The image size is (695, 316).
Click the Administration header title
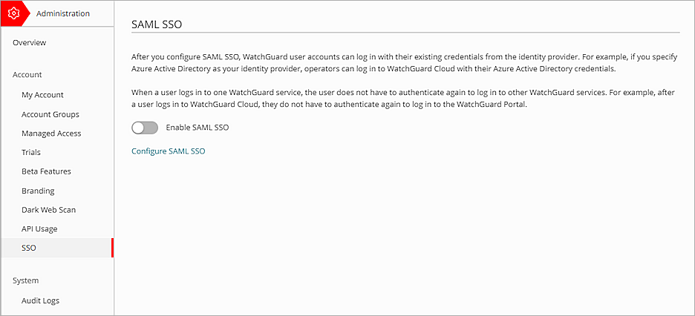(63, 13)
